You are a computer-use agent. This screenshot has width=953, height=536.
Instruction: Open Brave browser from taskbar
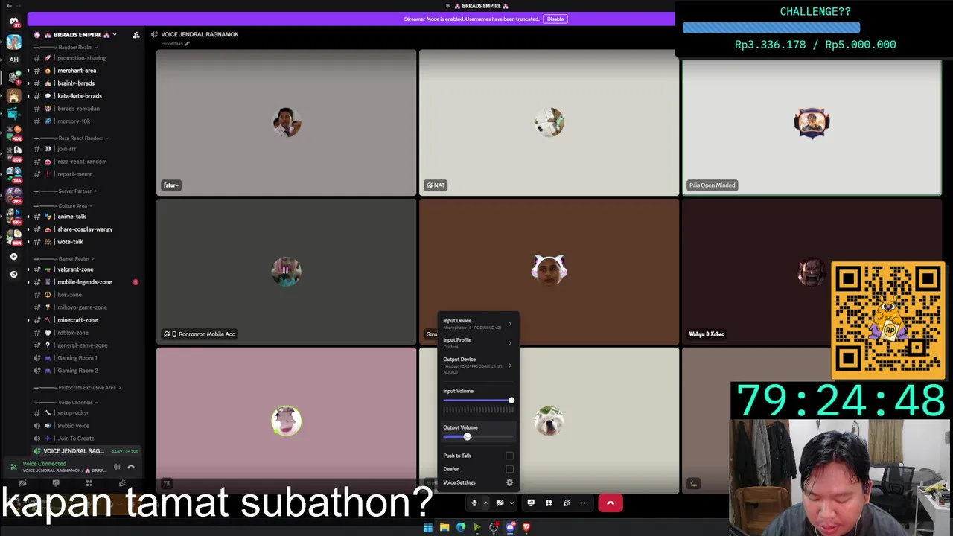coord(526,527)
